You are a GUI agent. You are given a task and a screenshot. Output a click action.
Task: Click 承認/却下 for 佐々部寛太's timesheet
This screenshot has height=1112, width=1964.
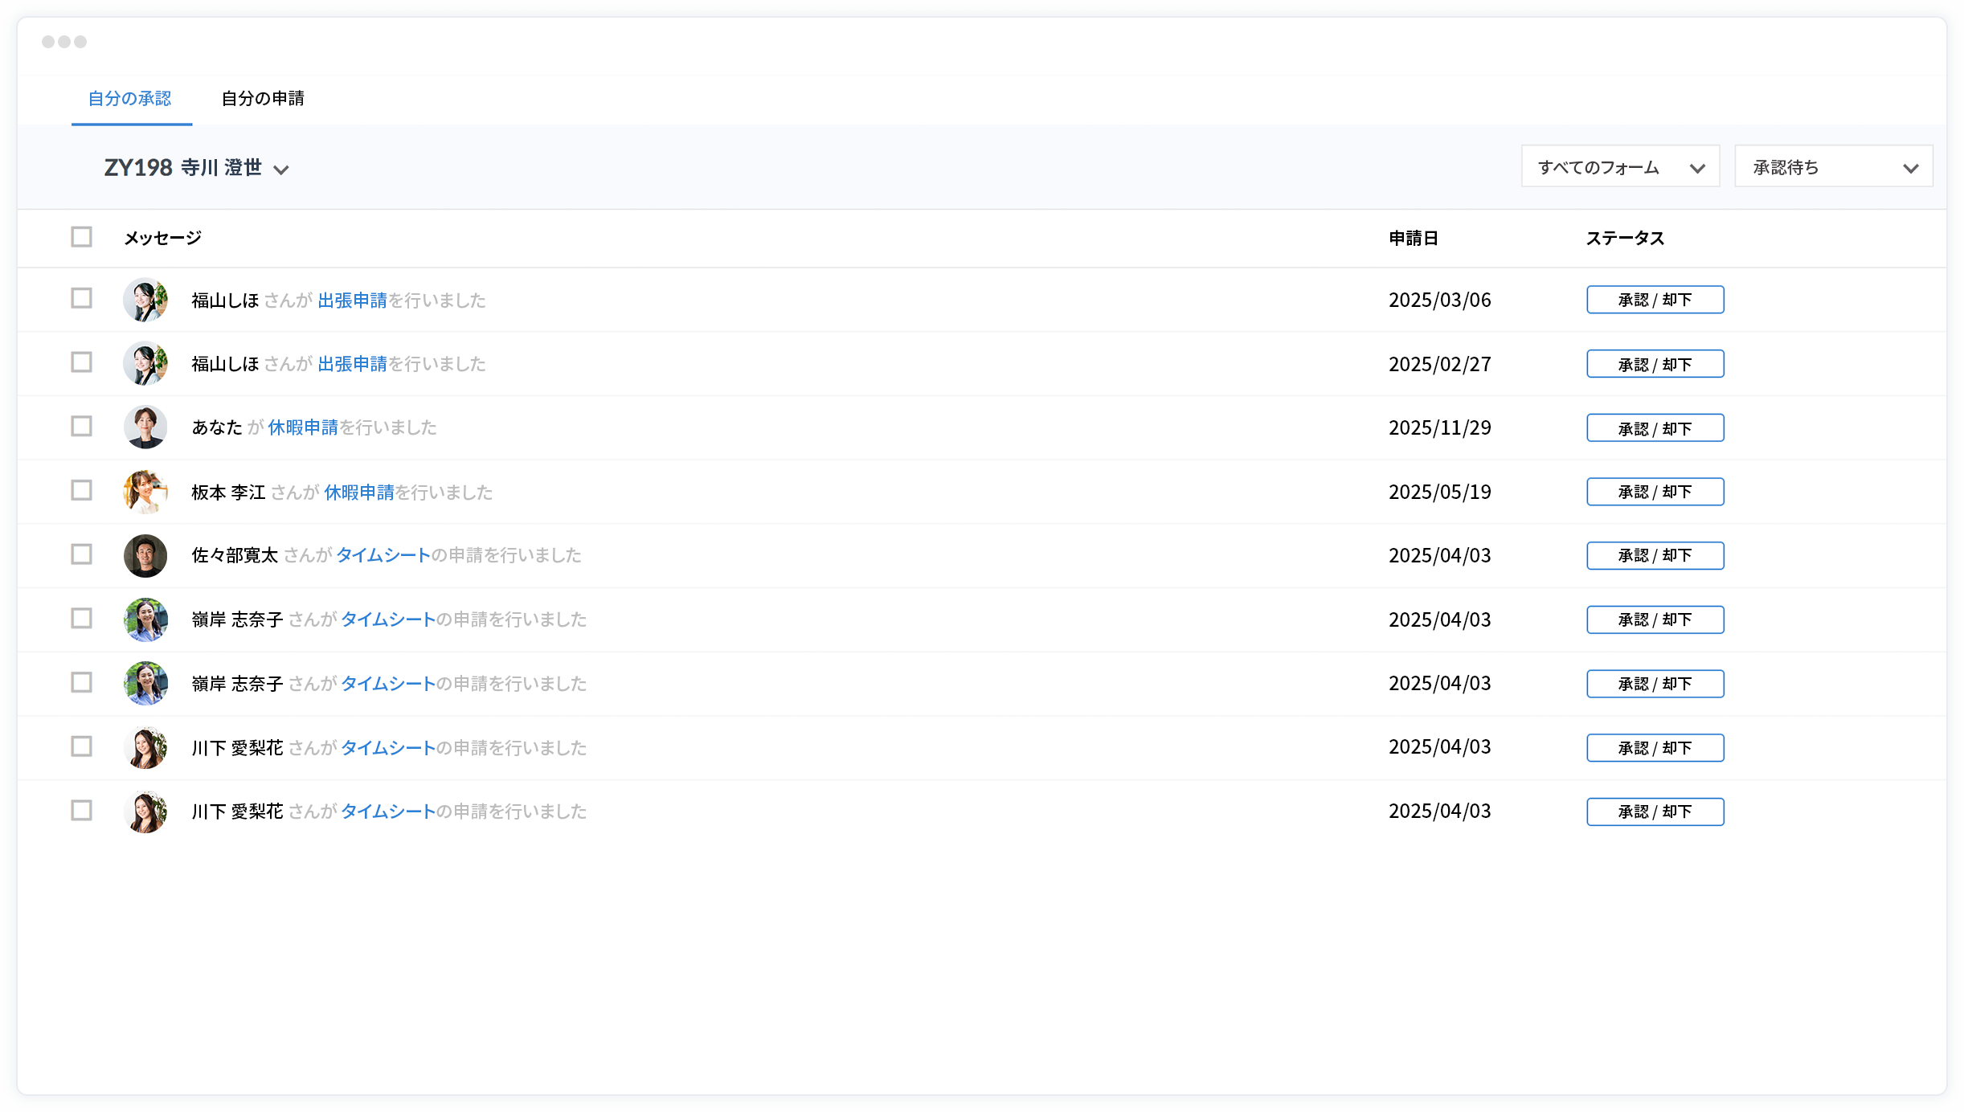pyautogui.click(x=1655, y=555)
